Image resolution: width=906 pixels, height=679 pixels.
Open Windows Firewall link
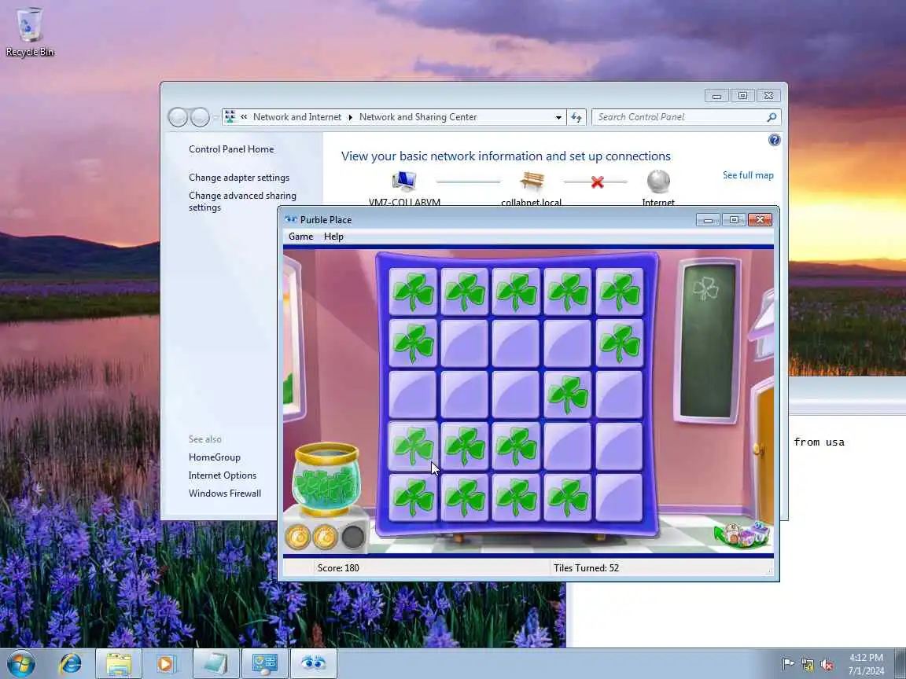point(224,493)
